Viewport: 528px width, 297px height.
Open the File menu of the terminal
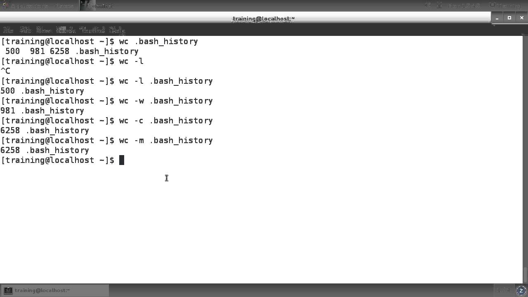click(x=8, y=30)
